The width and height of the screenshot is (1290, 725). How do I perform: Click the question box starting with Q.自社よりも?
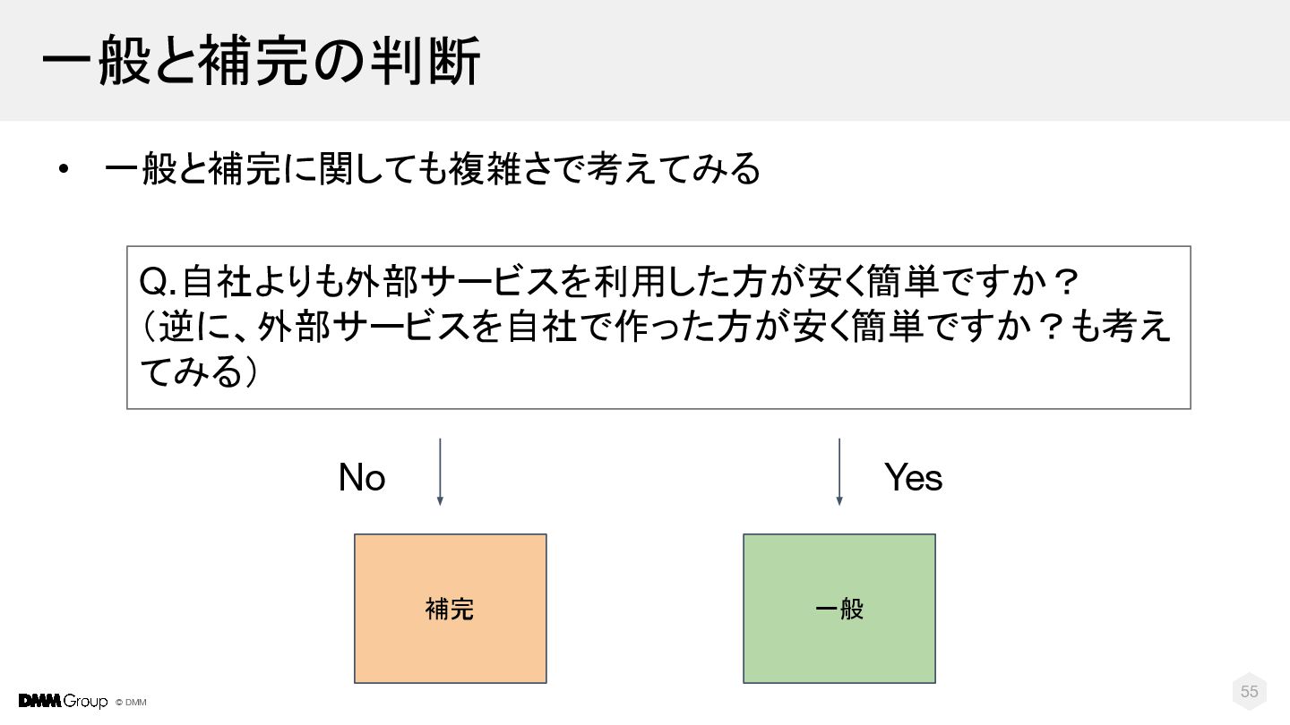click(658, 328)
